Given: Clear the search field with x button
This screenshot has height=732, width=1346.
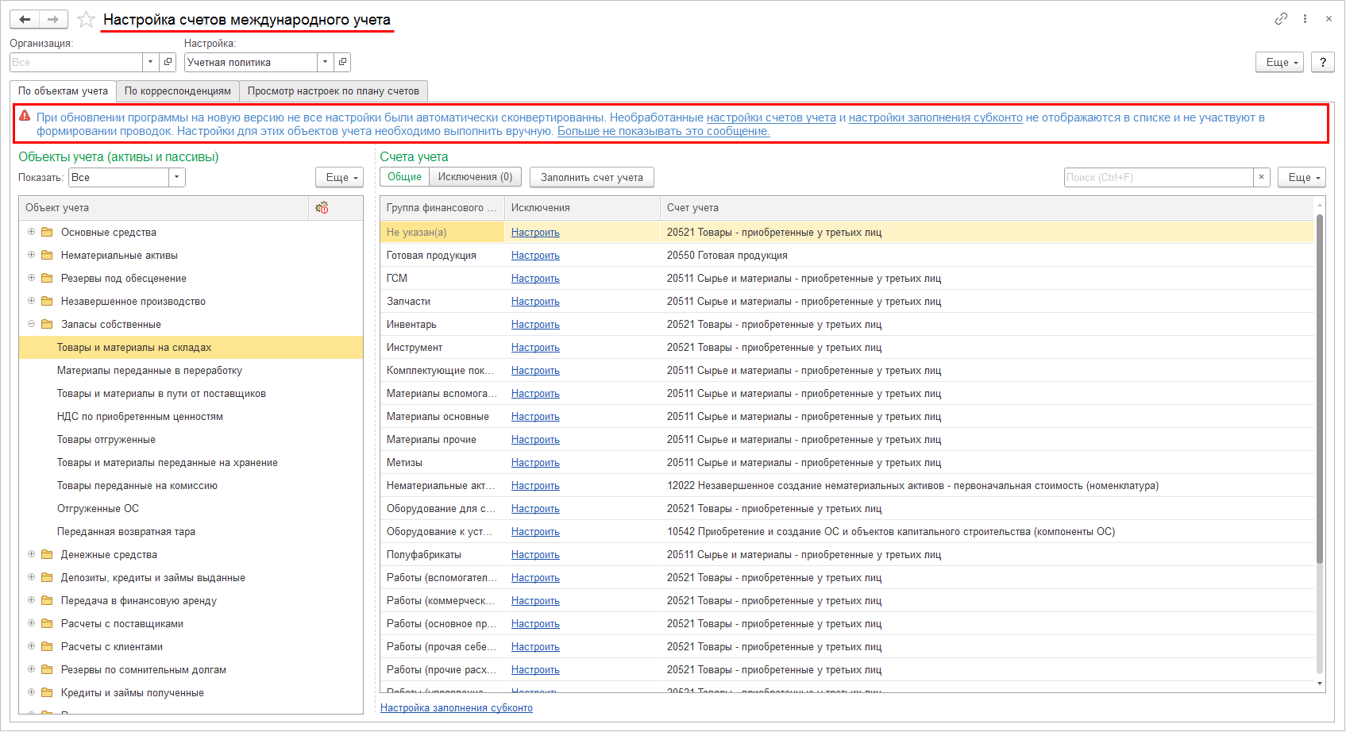Looking at the screenshot, I should [1261, 177].
